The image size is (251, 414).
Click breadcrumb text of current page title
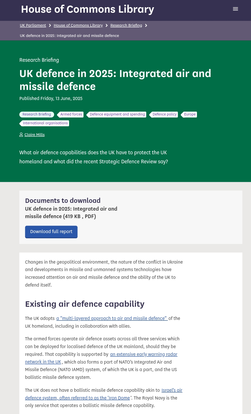click(69, 36)
